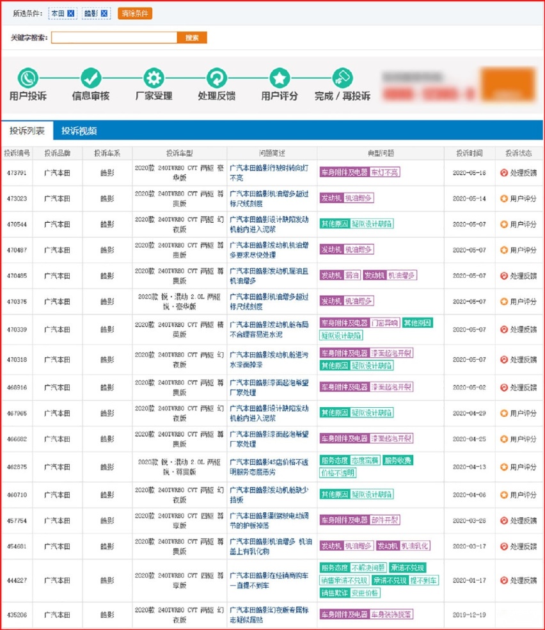Open complaint link in row 468916
Screen dimensions: 545x630
[269, 387]
